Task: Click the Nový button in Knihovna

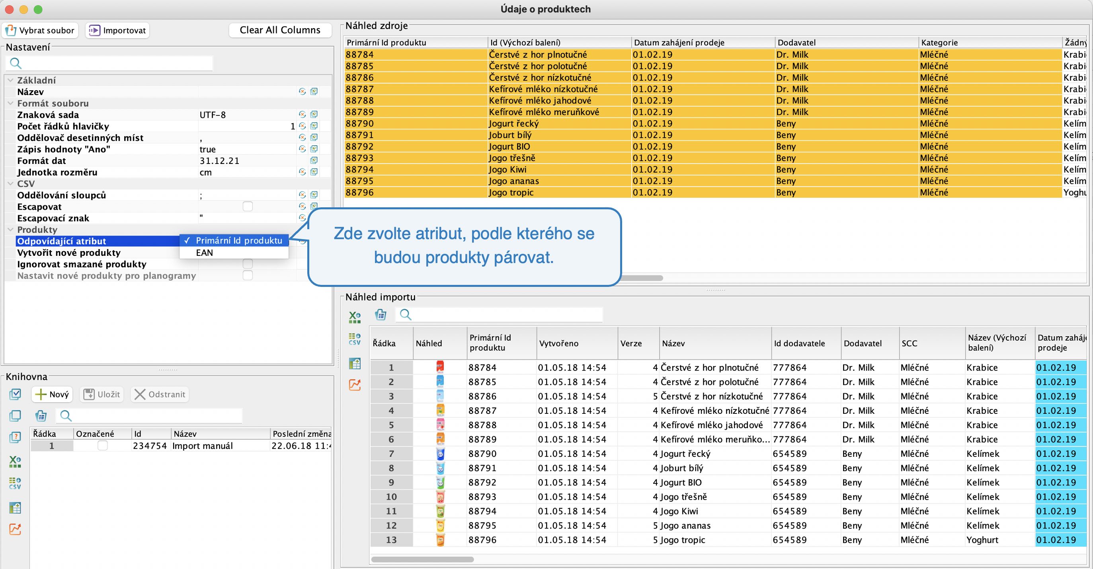Action: (x=52, y=394)
